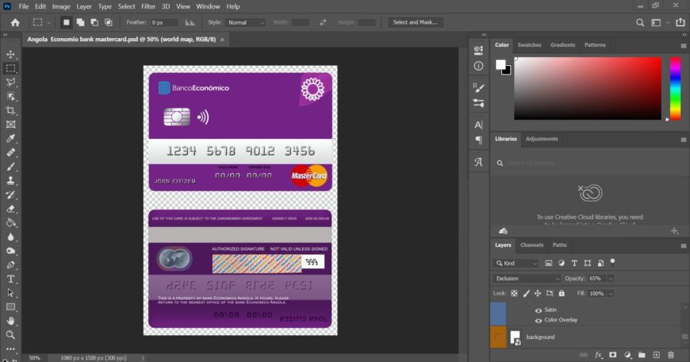Select the Brush tool
Viewport: 690px width, 362px height.
[x=10, y=167]
